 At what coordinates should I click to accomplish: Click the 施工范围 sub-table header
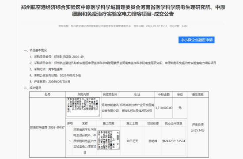tap(109, 124)
